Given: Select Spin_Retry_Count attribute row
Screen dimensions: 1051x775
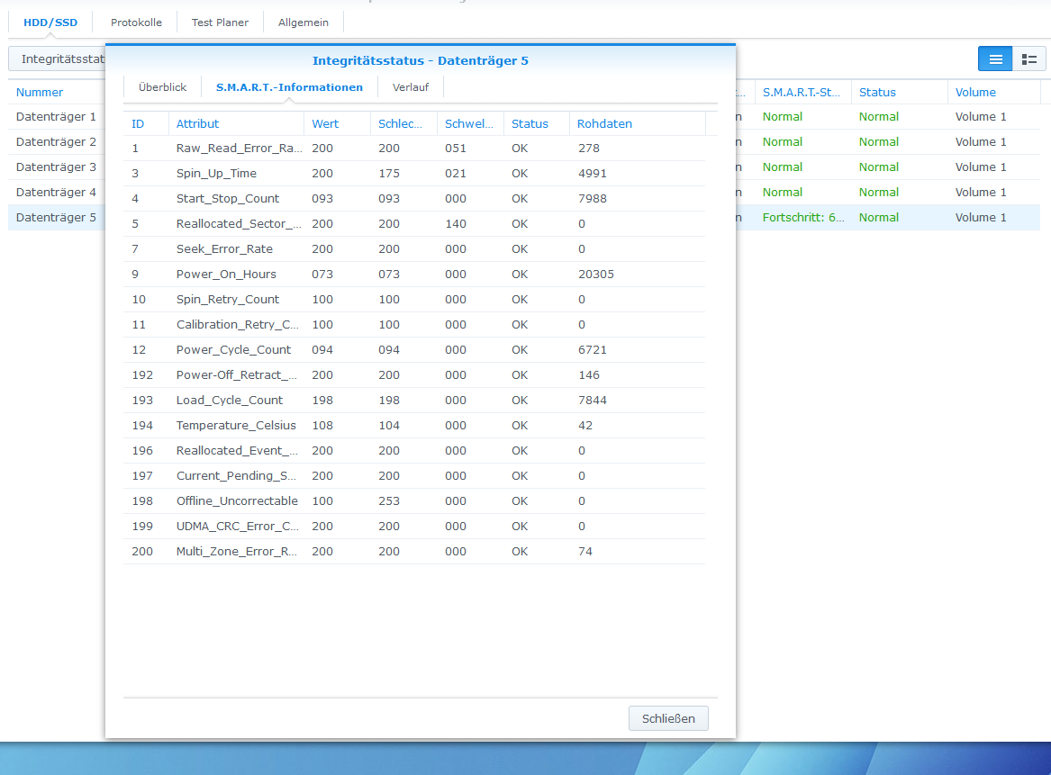Looking at the screenshot, I should point(414,300).
